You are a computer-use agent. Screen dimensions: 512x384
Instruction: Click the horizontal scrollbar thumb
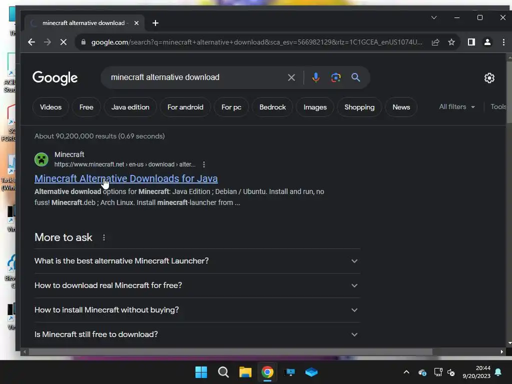click(230, 351)
